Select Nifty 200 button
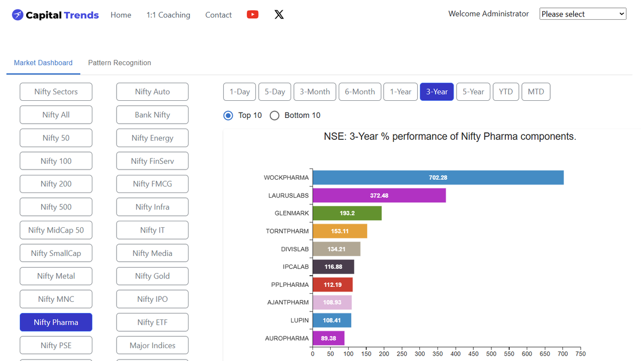641x361 pixels. point(56,184)
